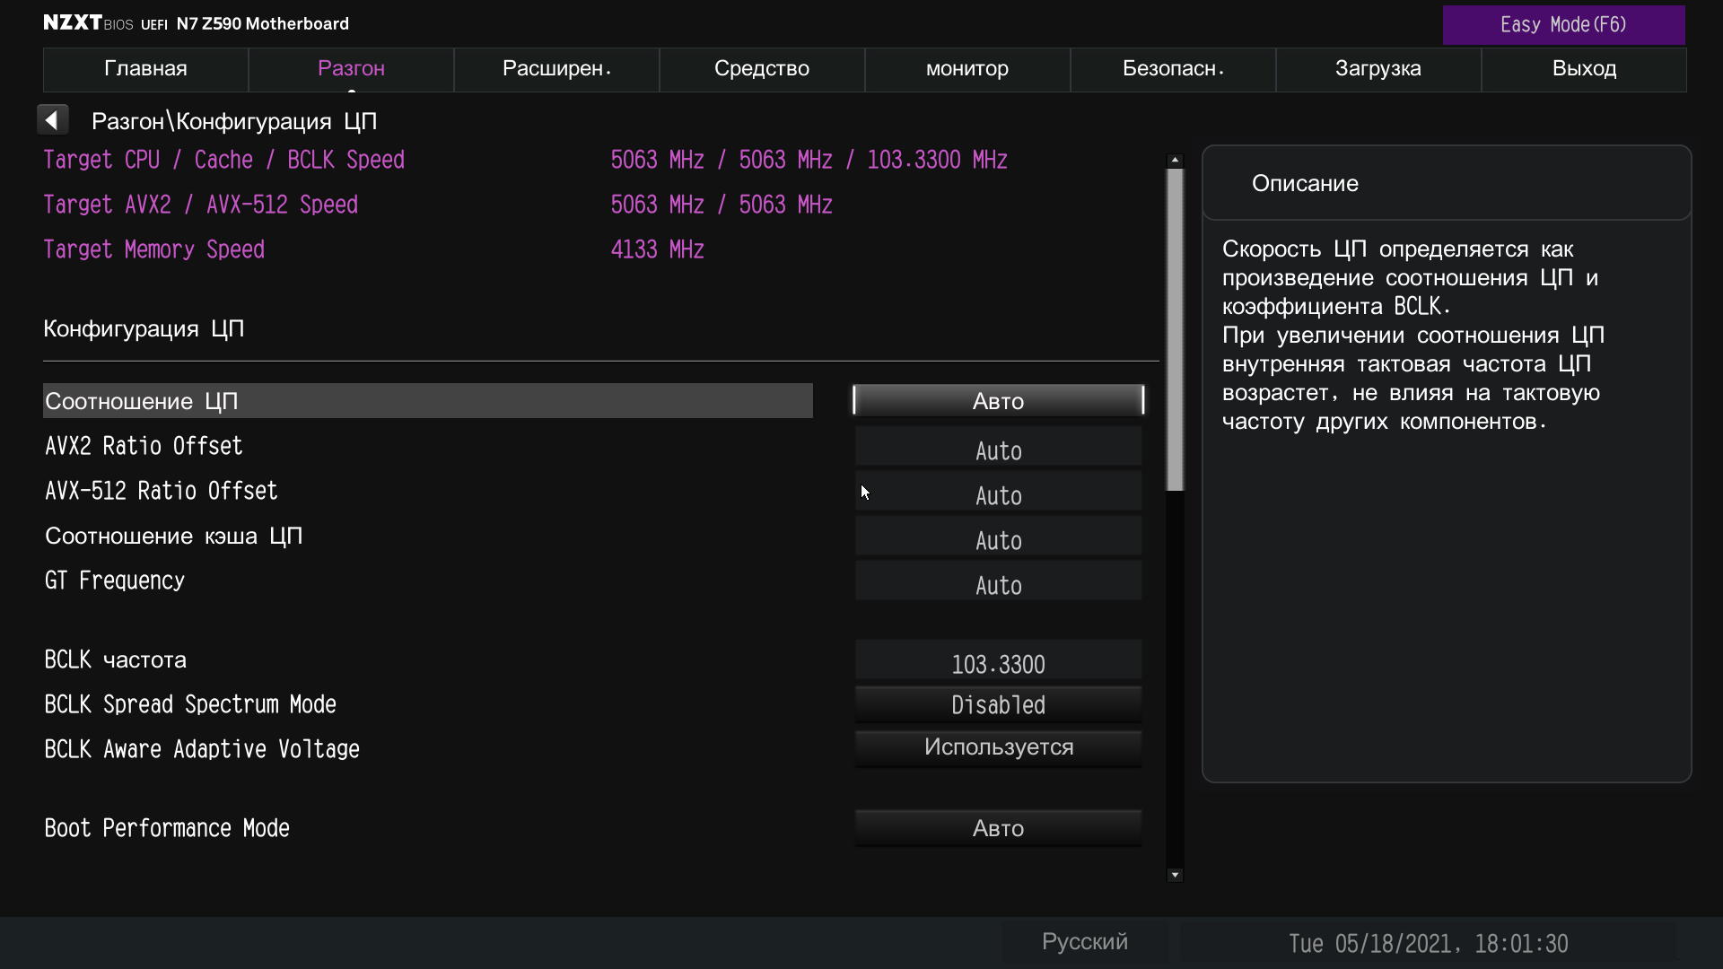
Task: Select the монитор tab
Action: [x=967, y=69]
